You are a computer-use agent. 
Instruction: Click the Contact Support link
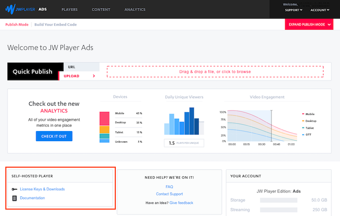(x=169, y=194)
